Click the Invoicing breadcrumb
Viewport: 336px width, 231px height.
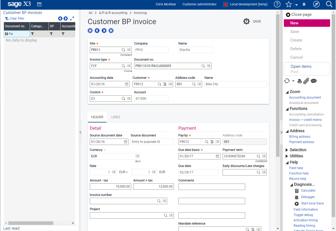point(140,13)
